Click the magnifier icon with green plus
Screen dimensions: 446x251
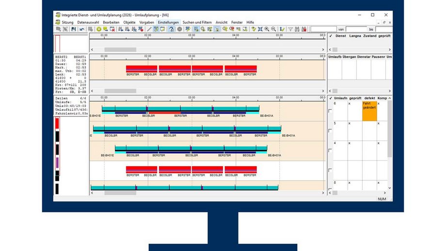pyautogui.click(x=225, y=29)
